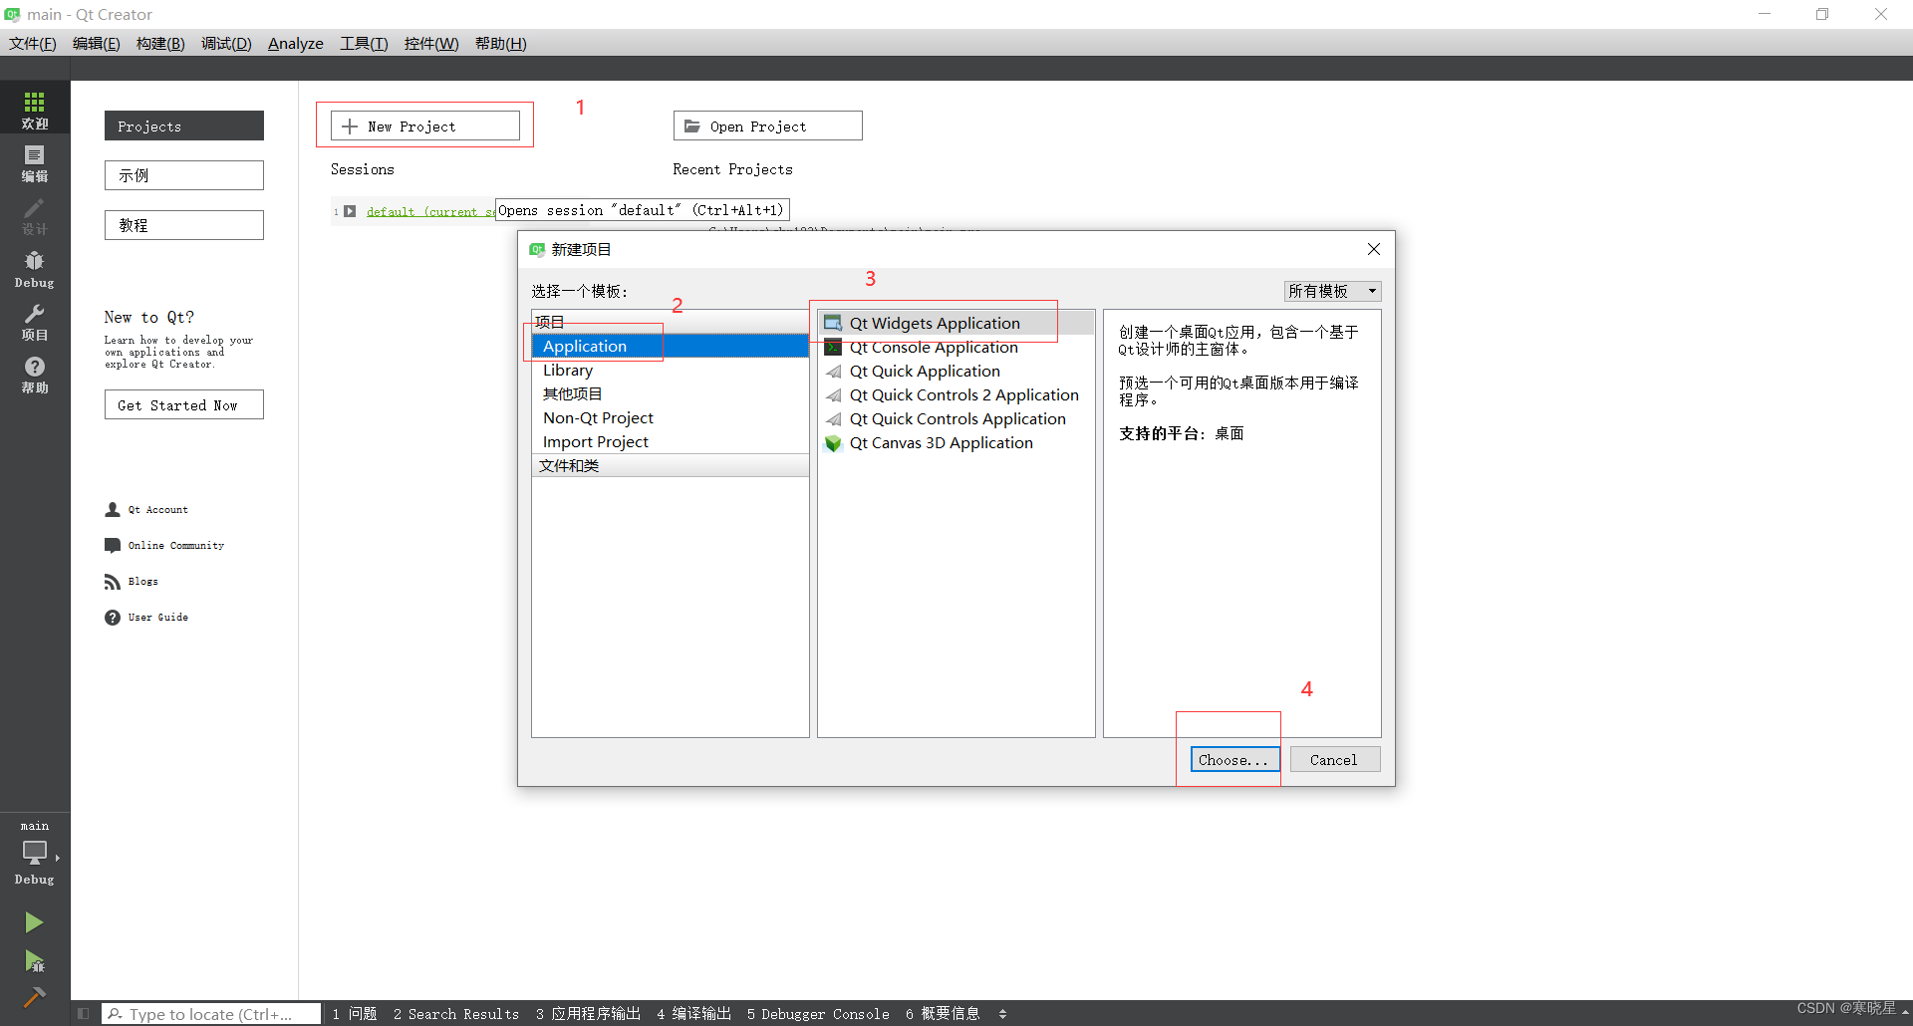Start debugging with run-debug icon
This screenshot has height=1026, width=1913.
(34, 961)
